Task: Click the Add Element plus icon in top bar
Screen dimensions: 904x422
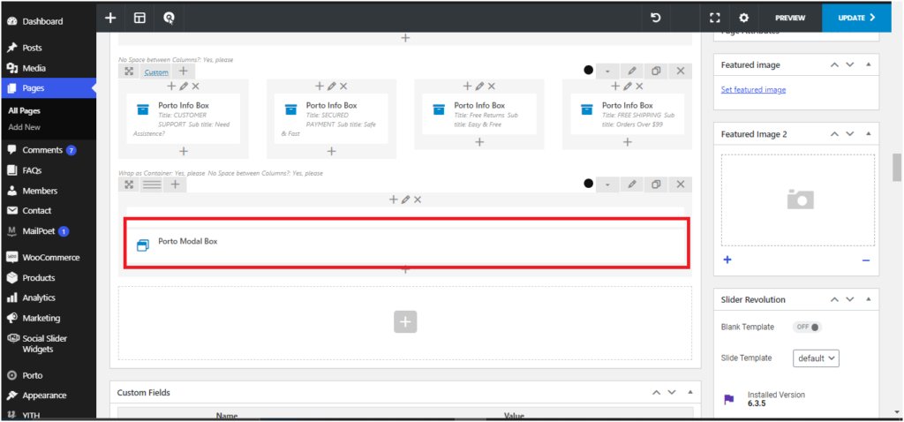Action: pyautogui.click(x=110, y=18)
